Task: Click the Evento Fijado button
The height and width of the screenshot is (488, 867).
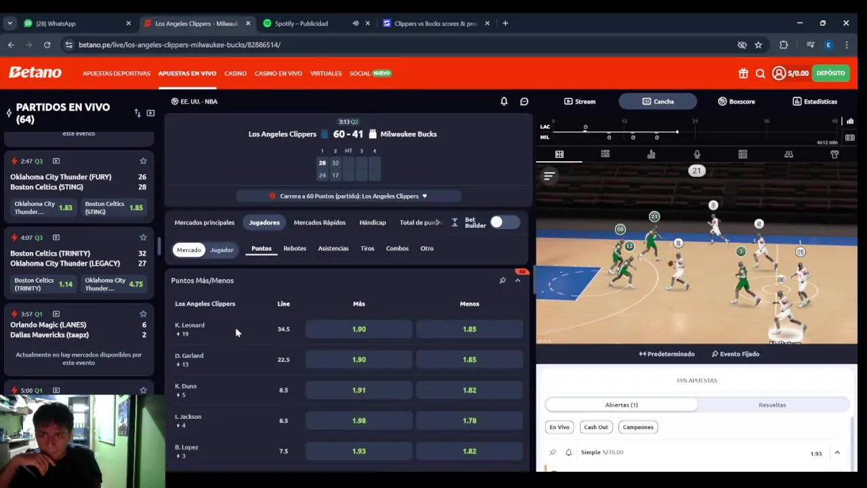Action: [735, 354]
